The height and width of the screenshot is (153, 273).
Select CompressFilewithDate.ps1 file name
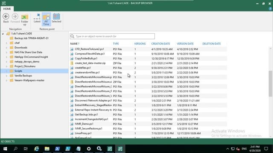(x=90, y=54)
